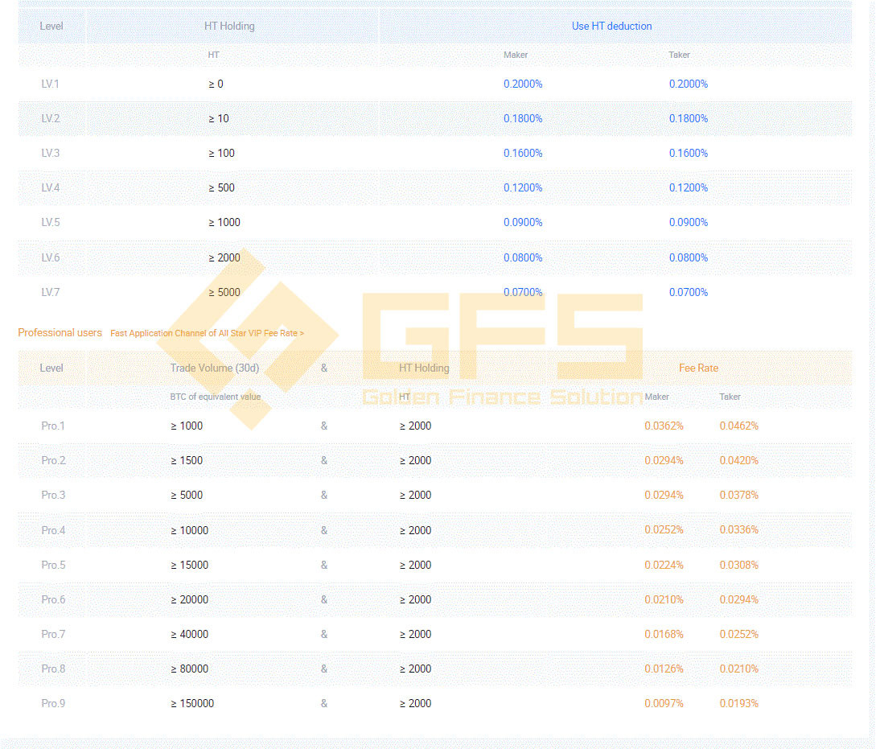Click Pro.9 trade volume '≥ 150000'
This screenshot has width=876, height=749.
tap(192, 703)
